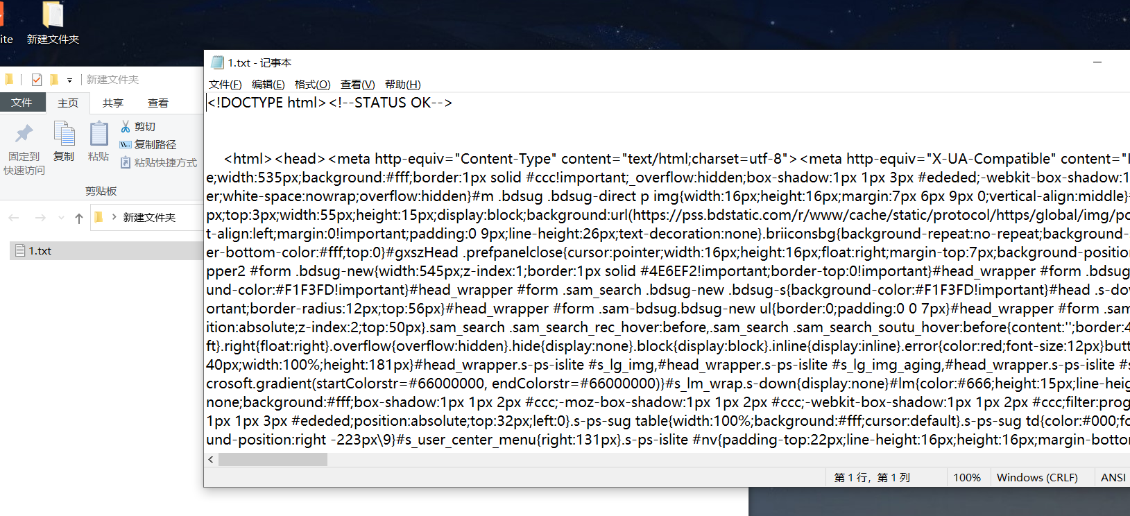Click the Copy icon in ribbon
Image resolution: width=1130 pixels, height=516 pixels.
[64, 133]
